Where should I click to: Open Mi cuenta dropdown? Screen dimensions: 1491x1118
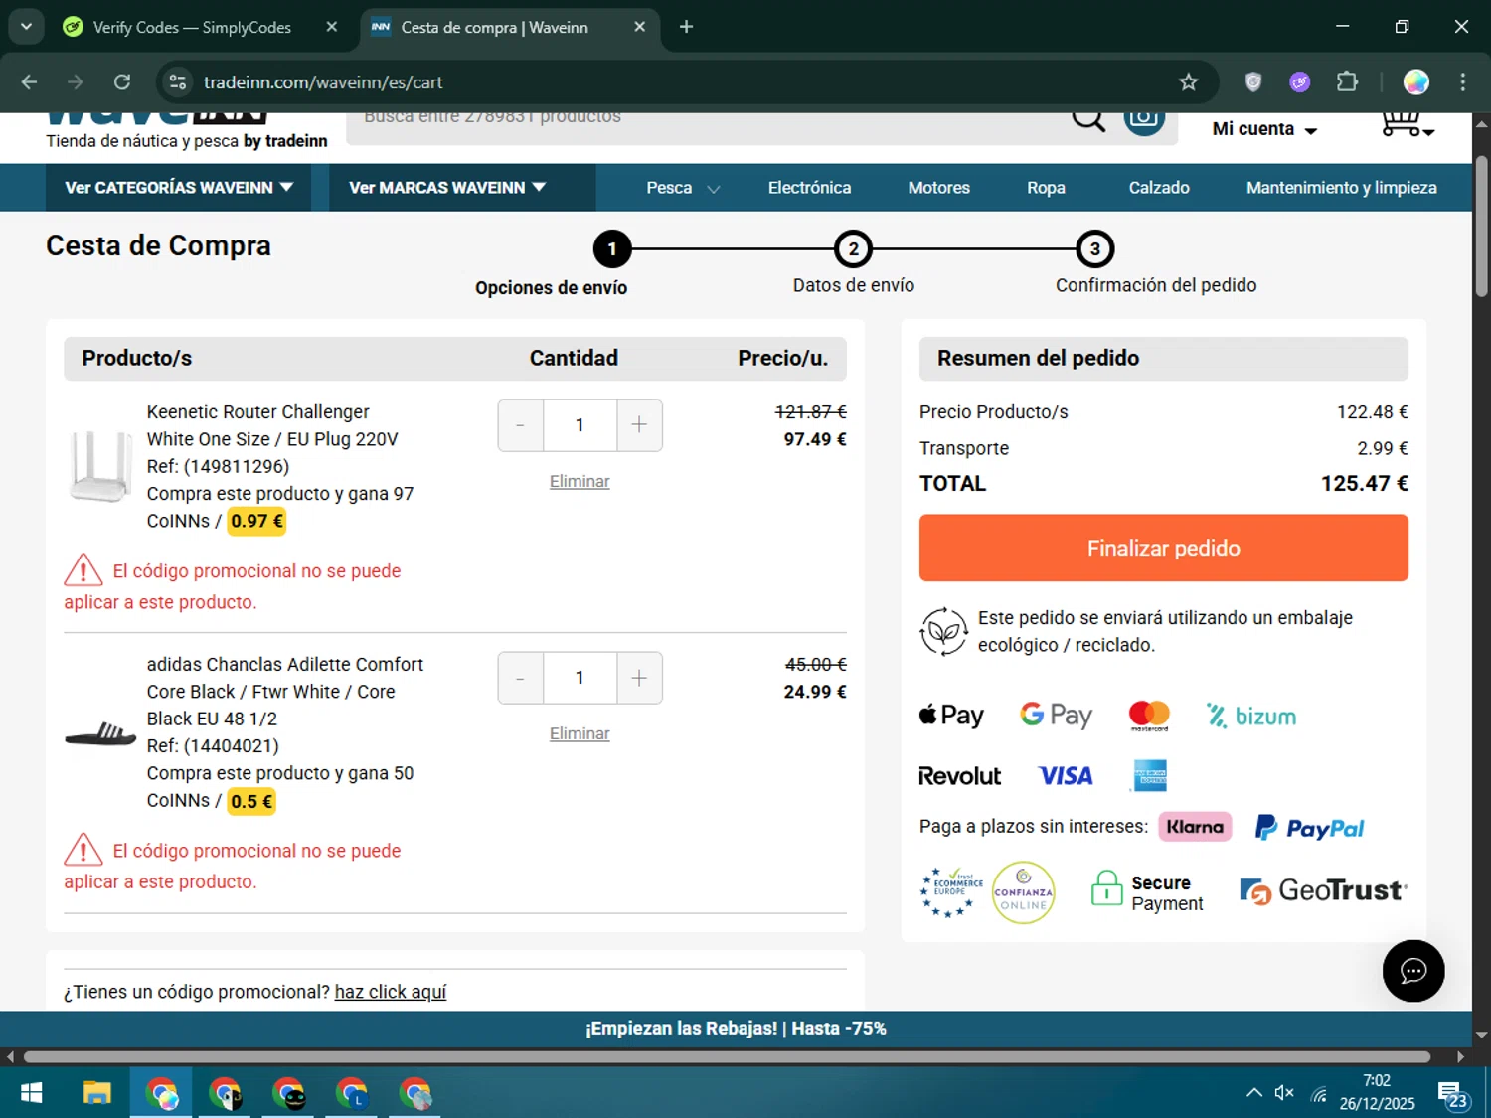pos(1264,129)
